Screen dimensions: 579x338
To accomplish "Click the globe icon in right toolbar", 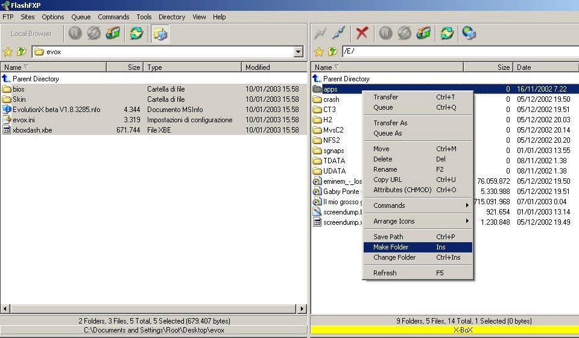I will pyautogui.click(x=469, y=33).
